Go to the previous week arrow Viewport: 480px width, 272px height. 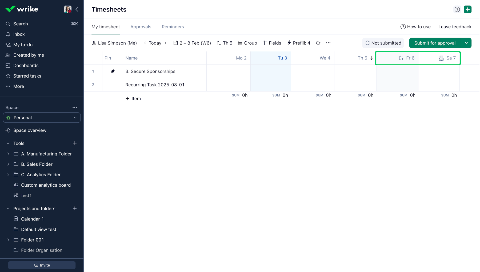145,43
